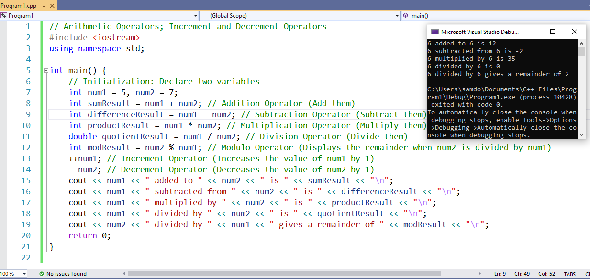Click the Col: 52 status indicator
Viewport: 590px width, 279px height.
point(547,274)
